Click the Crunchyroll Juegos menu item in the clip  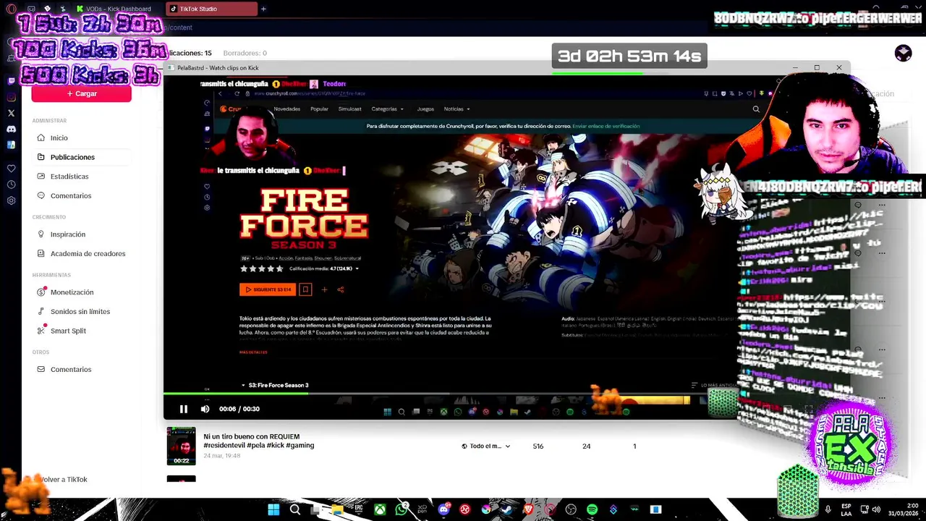click(425, 109)
